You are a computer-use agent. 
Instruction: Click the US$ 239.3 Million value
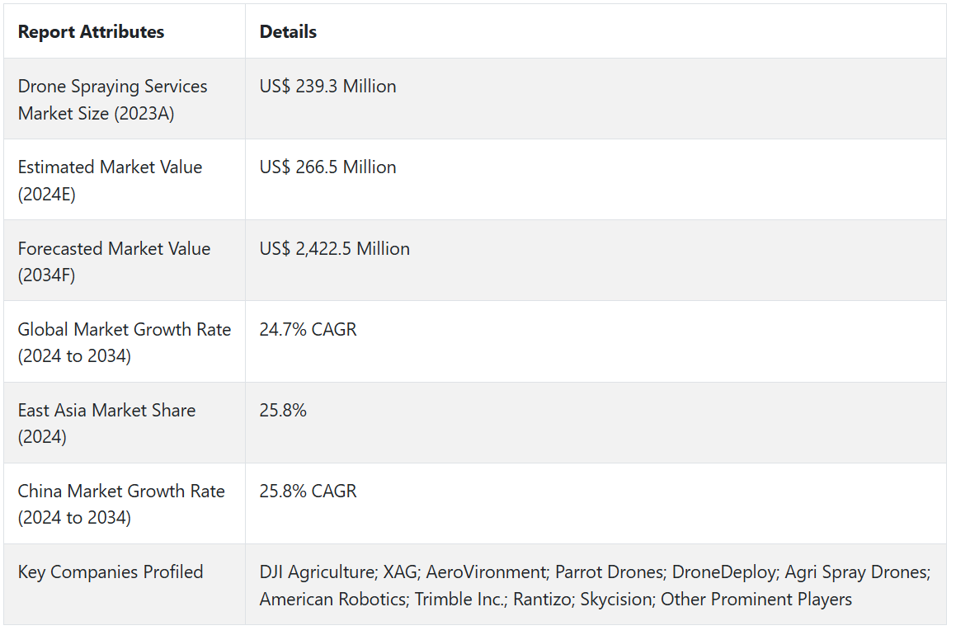point(327,87)
